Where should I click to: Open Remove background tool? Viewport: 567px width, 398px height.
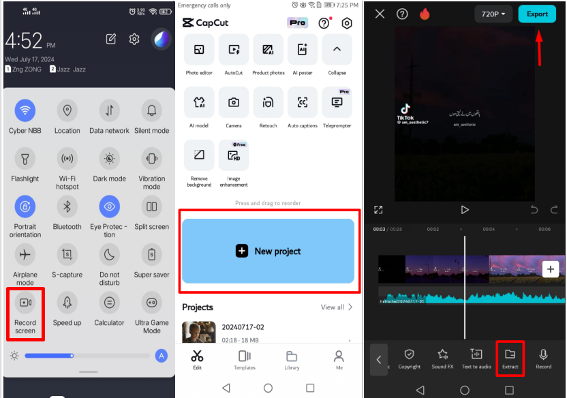click(x=199, y=155)
